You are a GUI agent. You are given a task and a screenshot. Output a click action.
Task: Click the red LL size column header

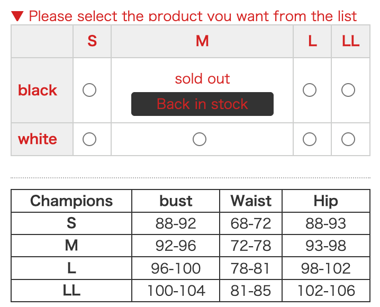350,41
